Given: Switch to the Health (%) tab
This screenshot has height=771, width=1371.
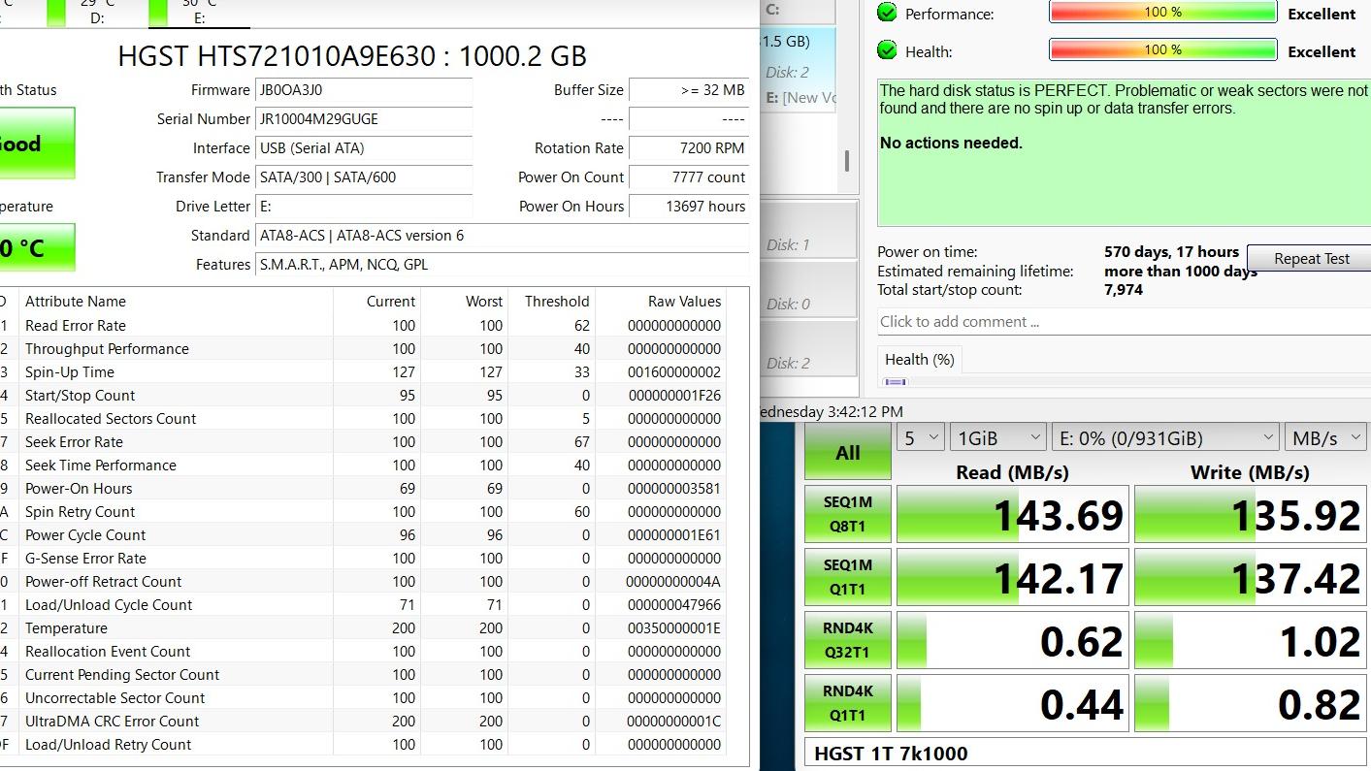Looking at the screenshot, I should pos(919,360).
